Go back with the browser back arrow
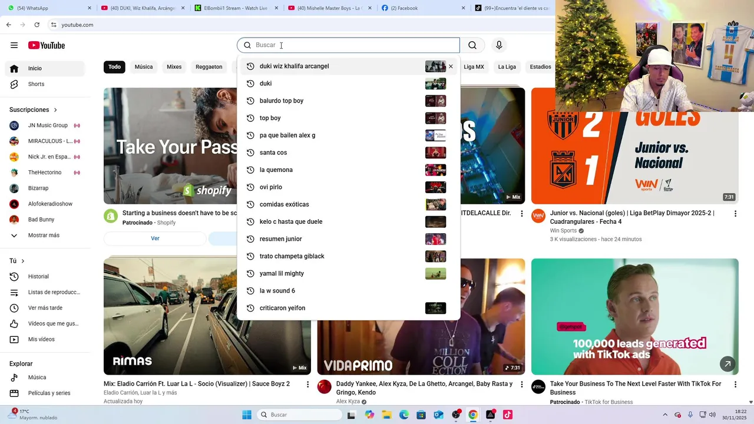 click(x=8, y=25)
